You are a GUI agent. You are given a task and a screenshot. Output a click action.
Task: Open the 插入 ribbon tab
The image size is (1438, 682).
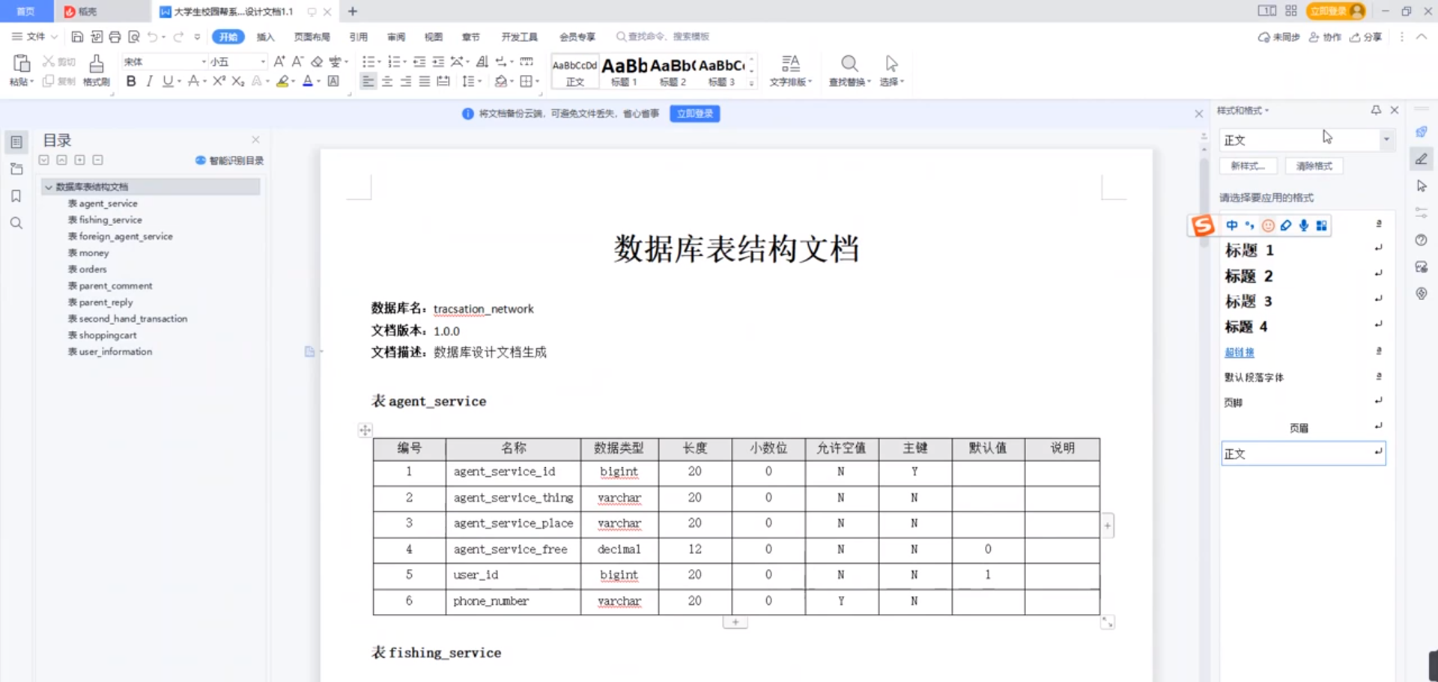[265, 37]
